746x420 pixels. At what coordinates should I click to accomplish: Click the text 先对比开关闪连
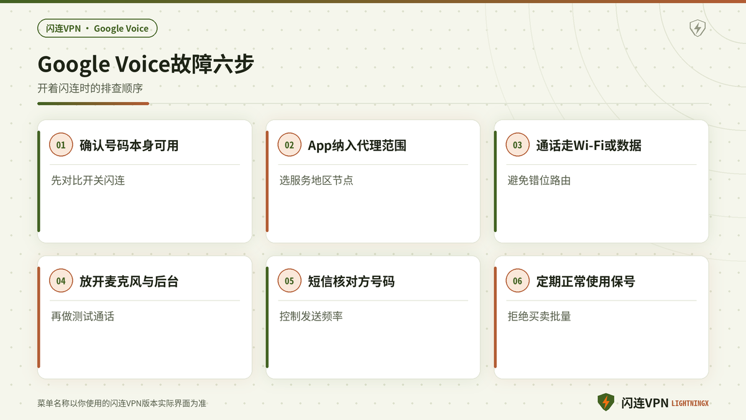88,180
